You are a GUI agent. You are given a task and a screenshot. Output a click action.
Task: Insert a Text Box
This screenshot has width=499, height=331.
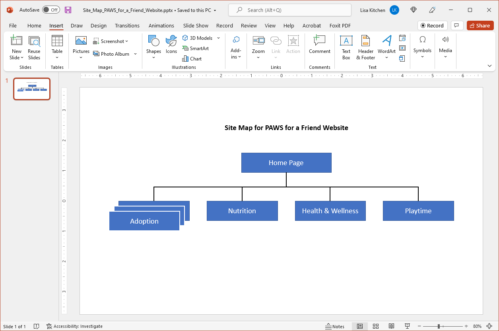(346, 47)
